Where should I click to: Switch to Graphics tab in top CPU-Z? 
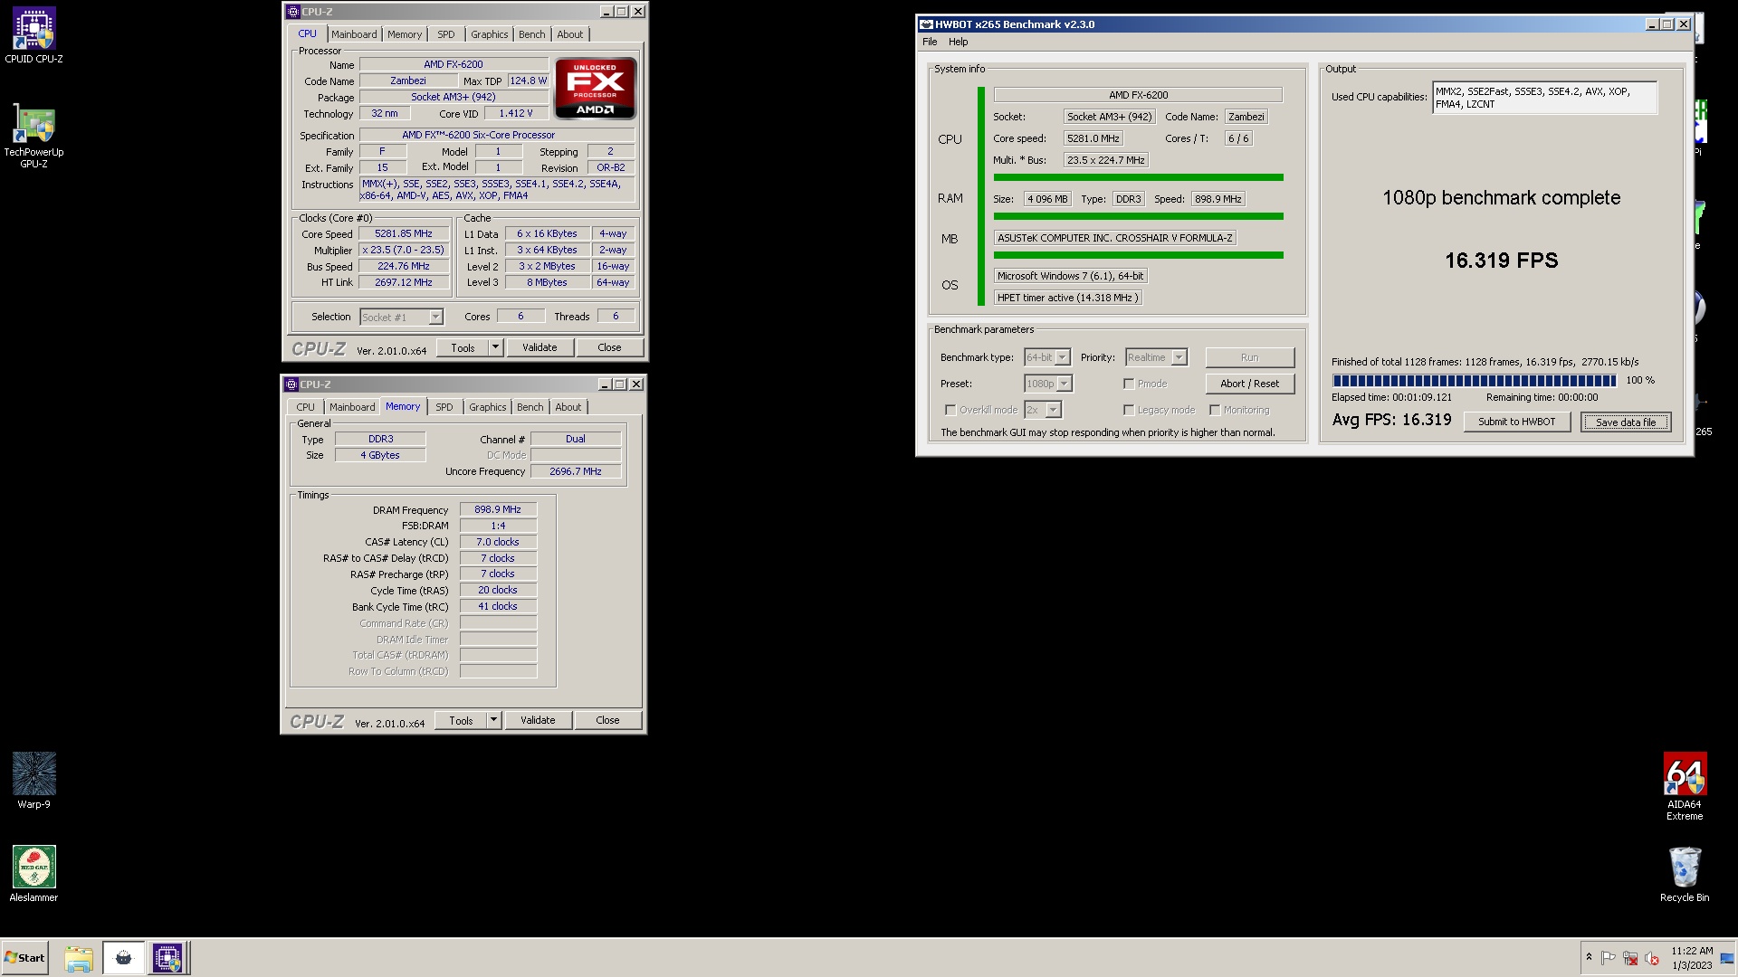490,34
